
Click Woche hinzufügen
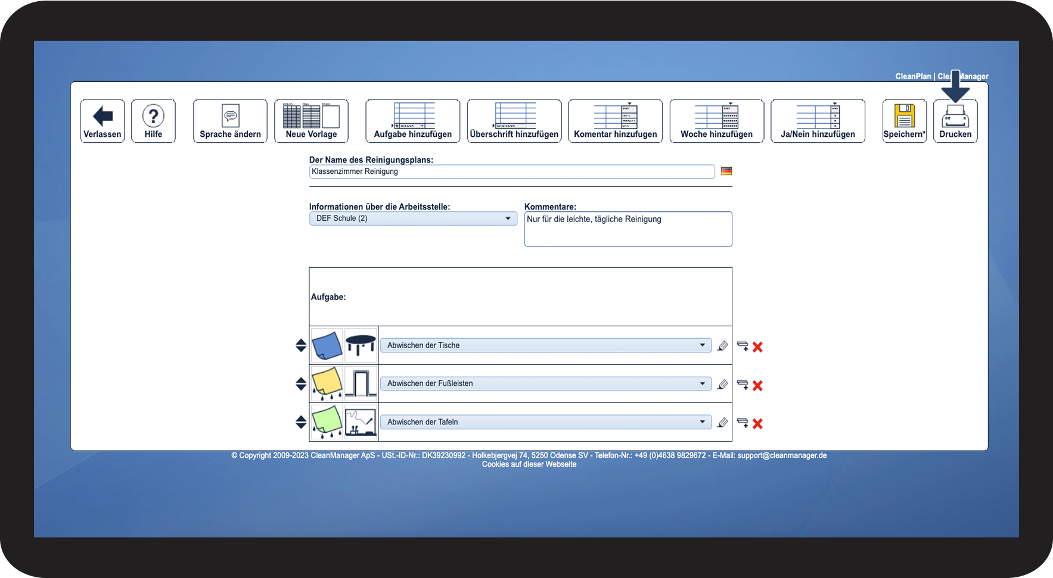coord(717,121)
